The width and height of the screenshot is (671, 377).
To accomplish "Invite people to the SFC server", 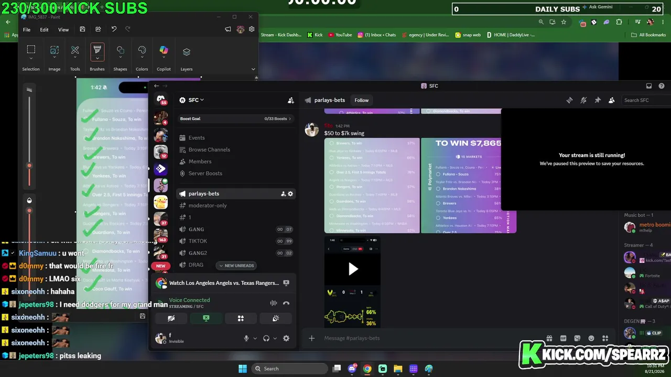I will coord(290,100).
